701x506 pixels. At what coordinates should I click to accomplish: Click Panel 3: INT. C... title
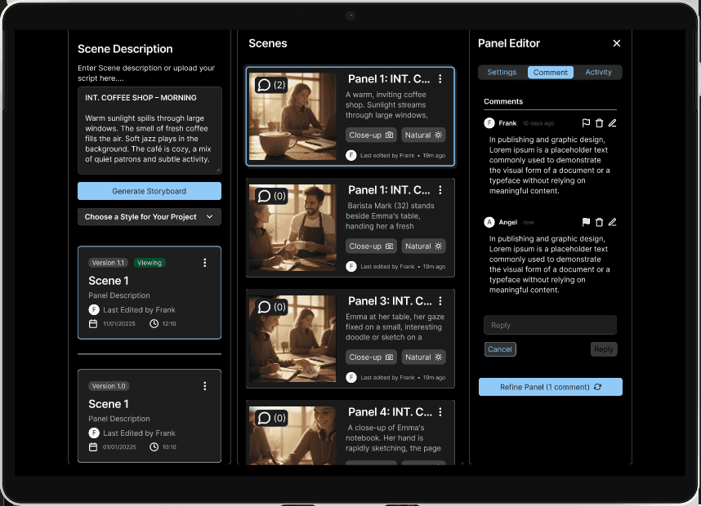(390, 301)
